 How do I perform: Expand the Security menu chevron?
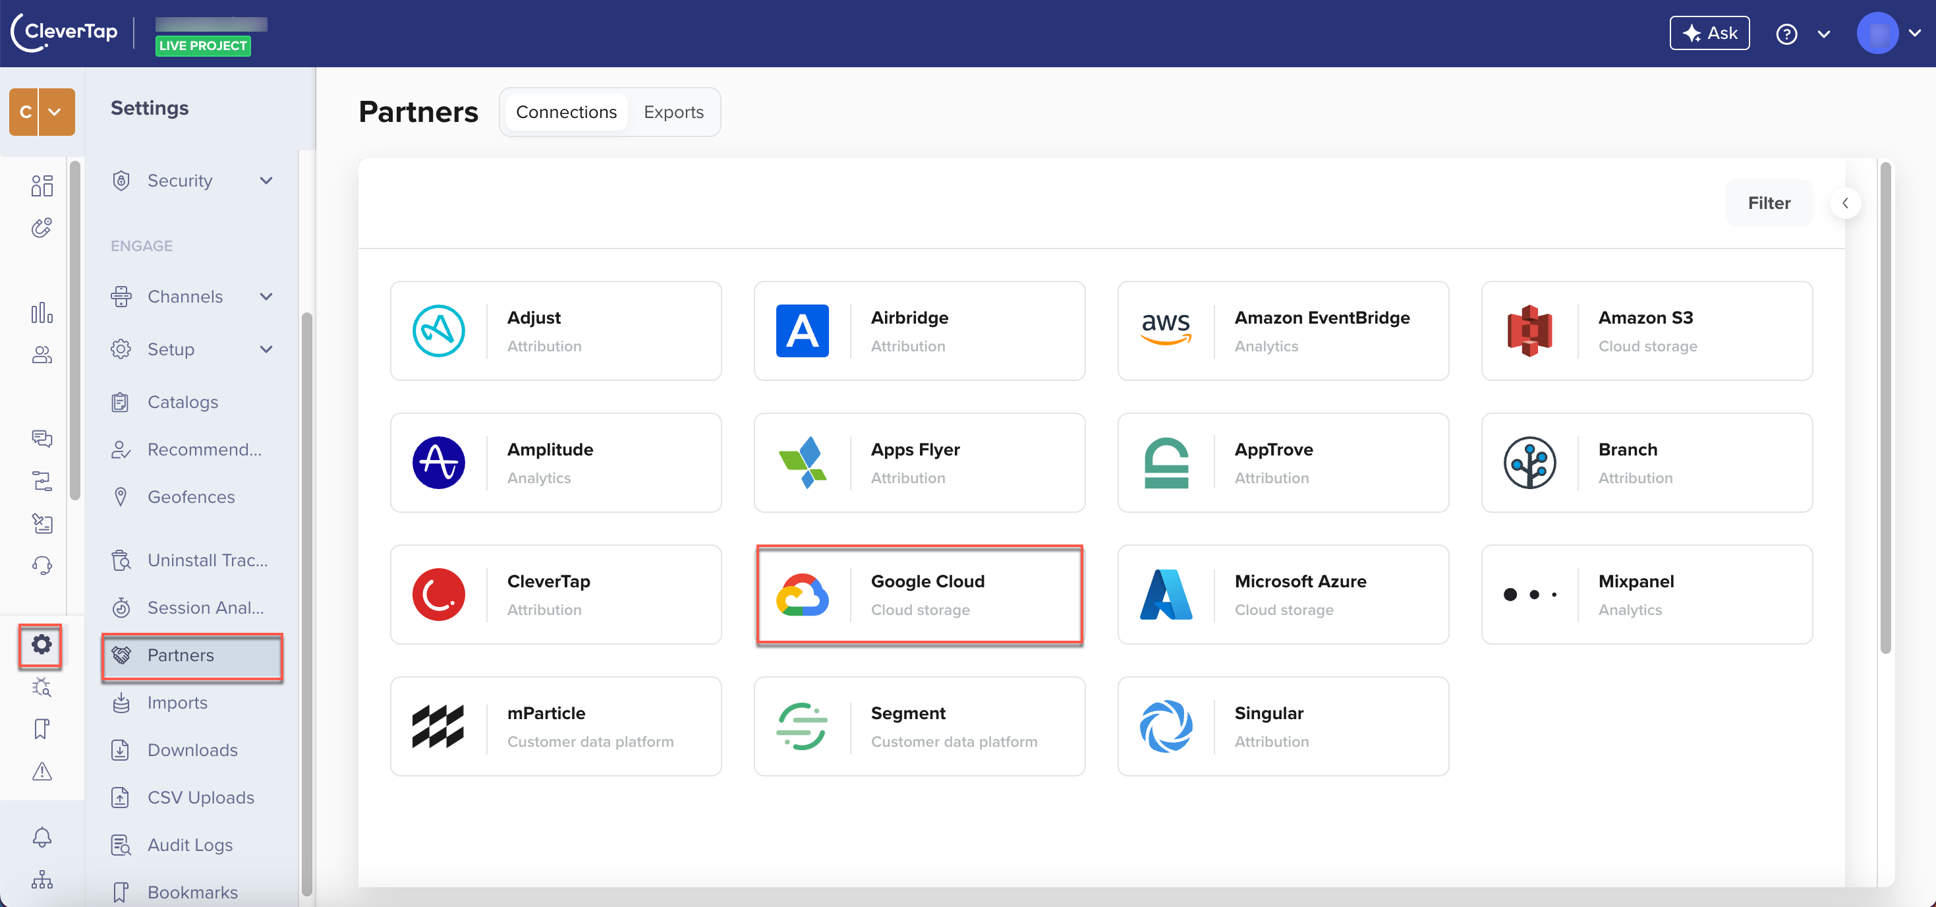click(266, 181)
